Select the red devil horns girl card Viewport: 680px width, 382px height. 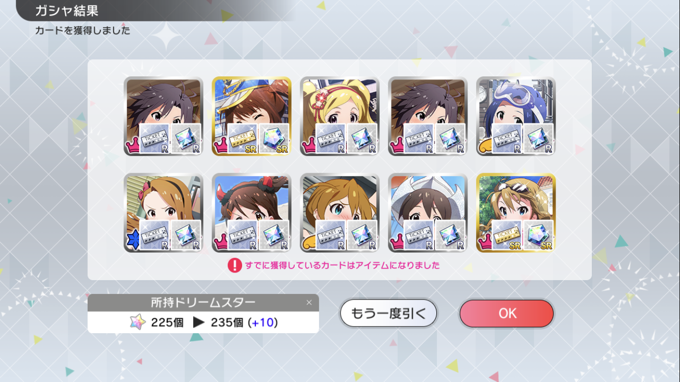[251, 212]
